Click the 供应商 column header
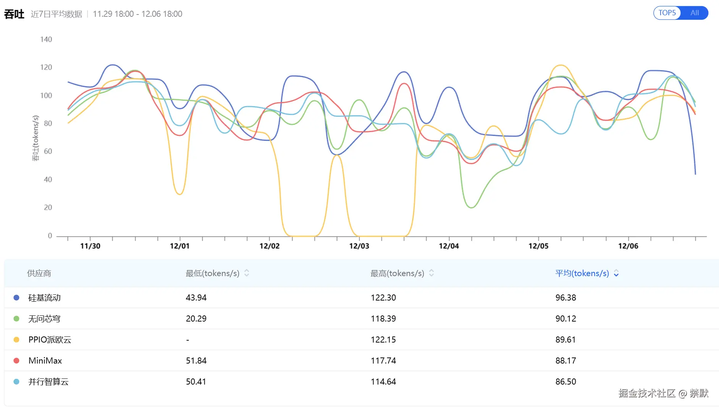Image resolution: width=719 pixels, height=409 pixels. coord(39,273)
